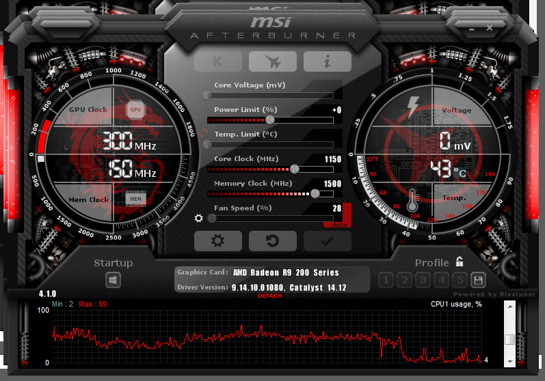Viewport: 545px width, 381px height.
Task: Adjust the Power Limit slider handle
Action: coord(269,120)
